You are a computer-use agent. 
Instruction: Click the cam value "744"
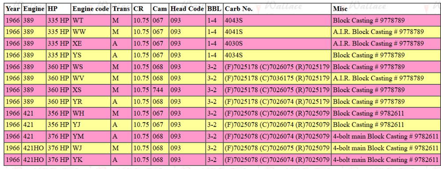pos(158,90)
